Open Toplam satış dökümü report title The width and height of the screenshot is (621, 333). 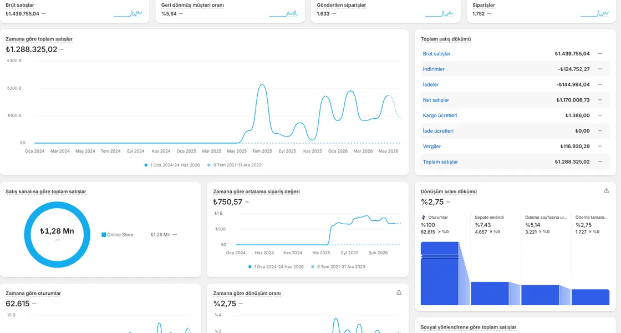click(x=446, y=39)
